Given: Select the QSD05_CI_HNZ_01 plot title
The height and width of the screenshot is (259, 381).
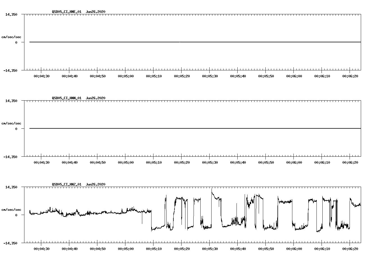Looking at the screenshot, I should point(67,184).
